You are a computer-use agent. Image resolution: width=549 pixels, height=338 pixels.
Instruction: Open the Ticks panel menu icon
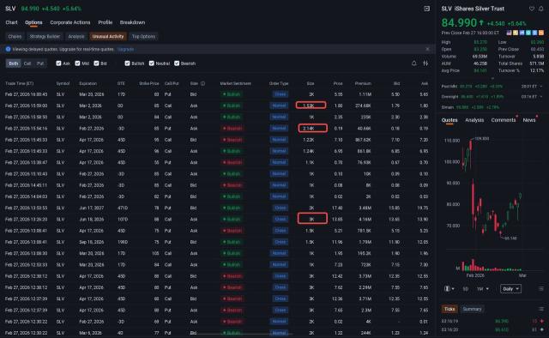click(541, 309)
